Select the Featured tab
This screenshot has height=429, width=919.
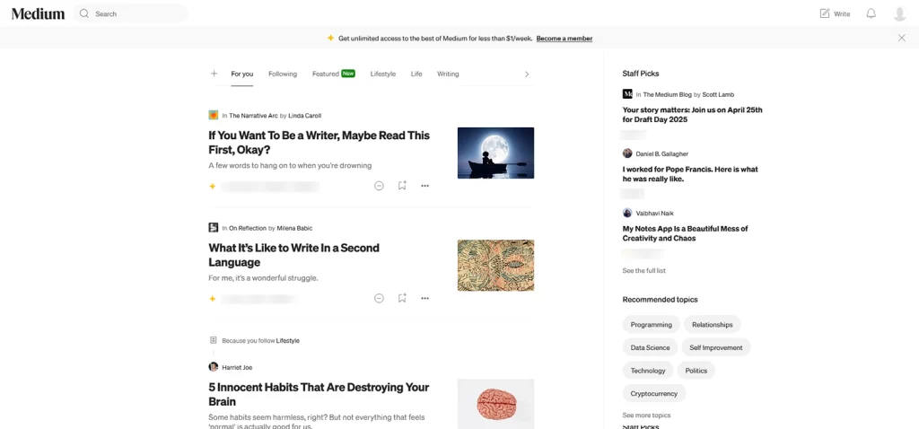point(326,74)
